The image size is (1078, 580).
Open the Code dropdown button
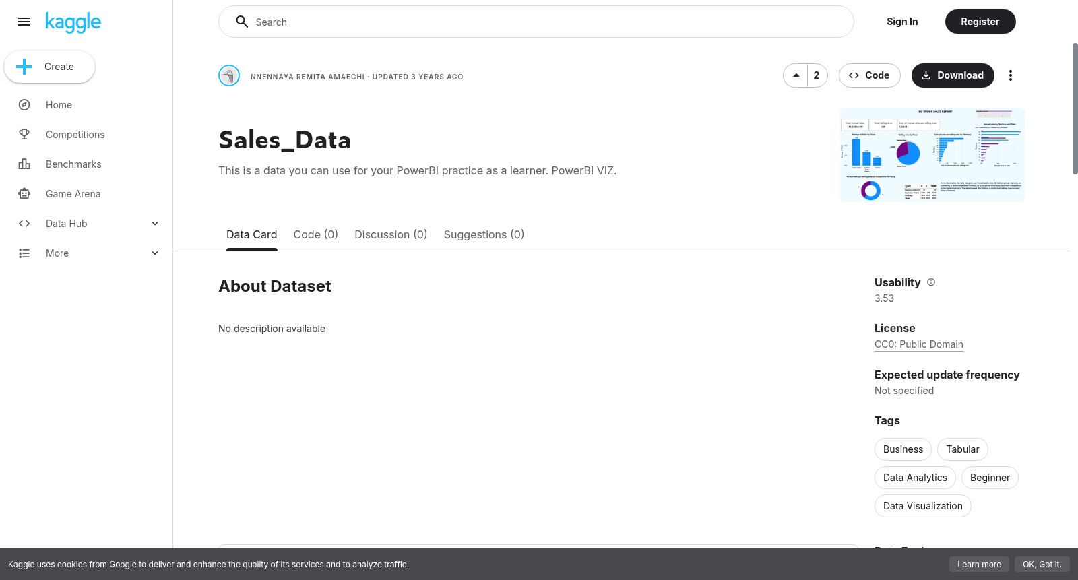869,75
